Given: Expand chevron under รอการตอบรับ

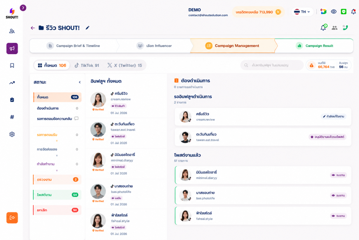Looking at the screenshot, I should point(57,141).
